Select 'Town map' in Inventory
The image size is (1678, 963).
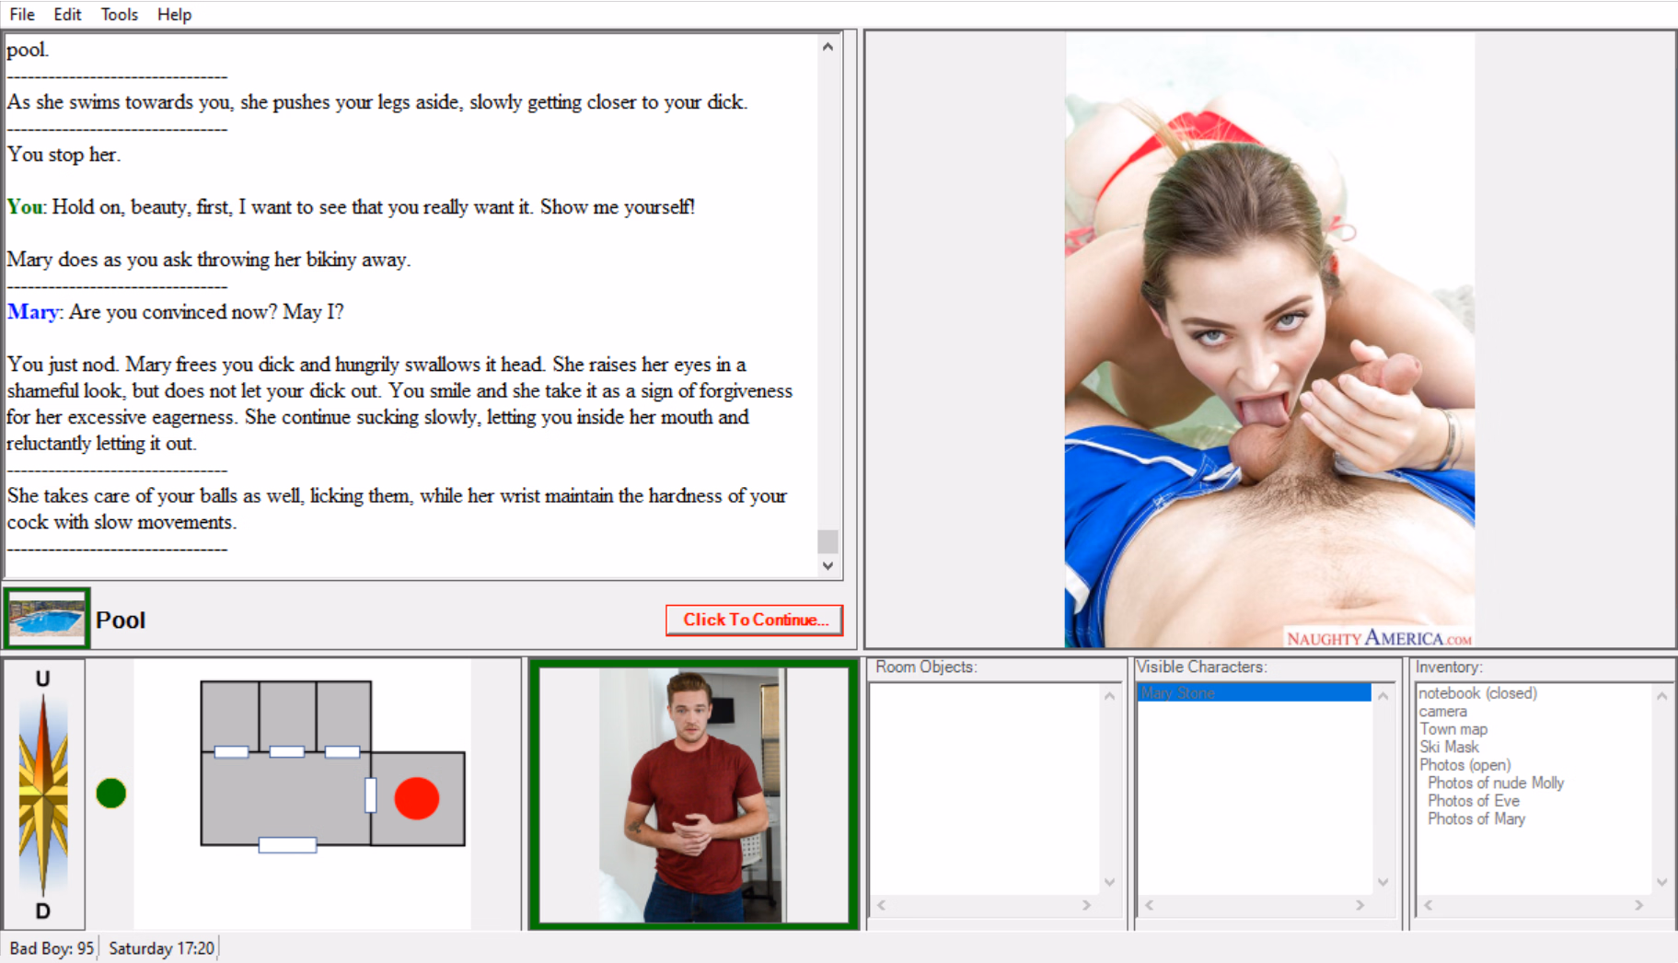(x=1452, y=729)
